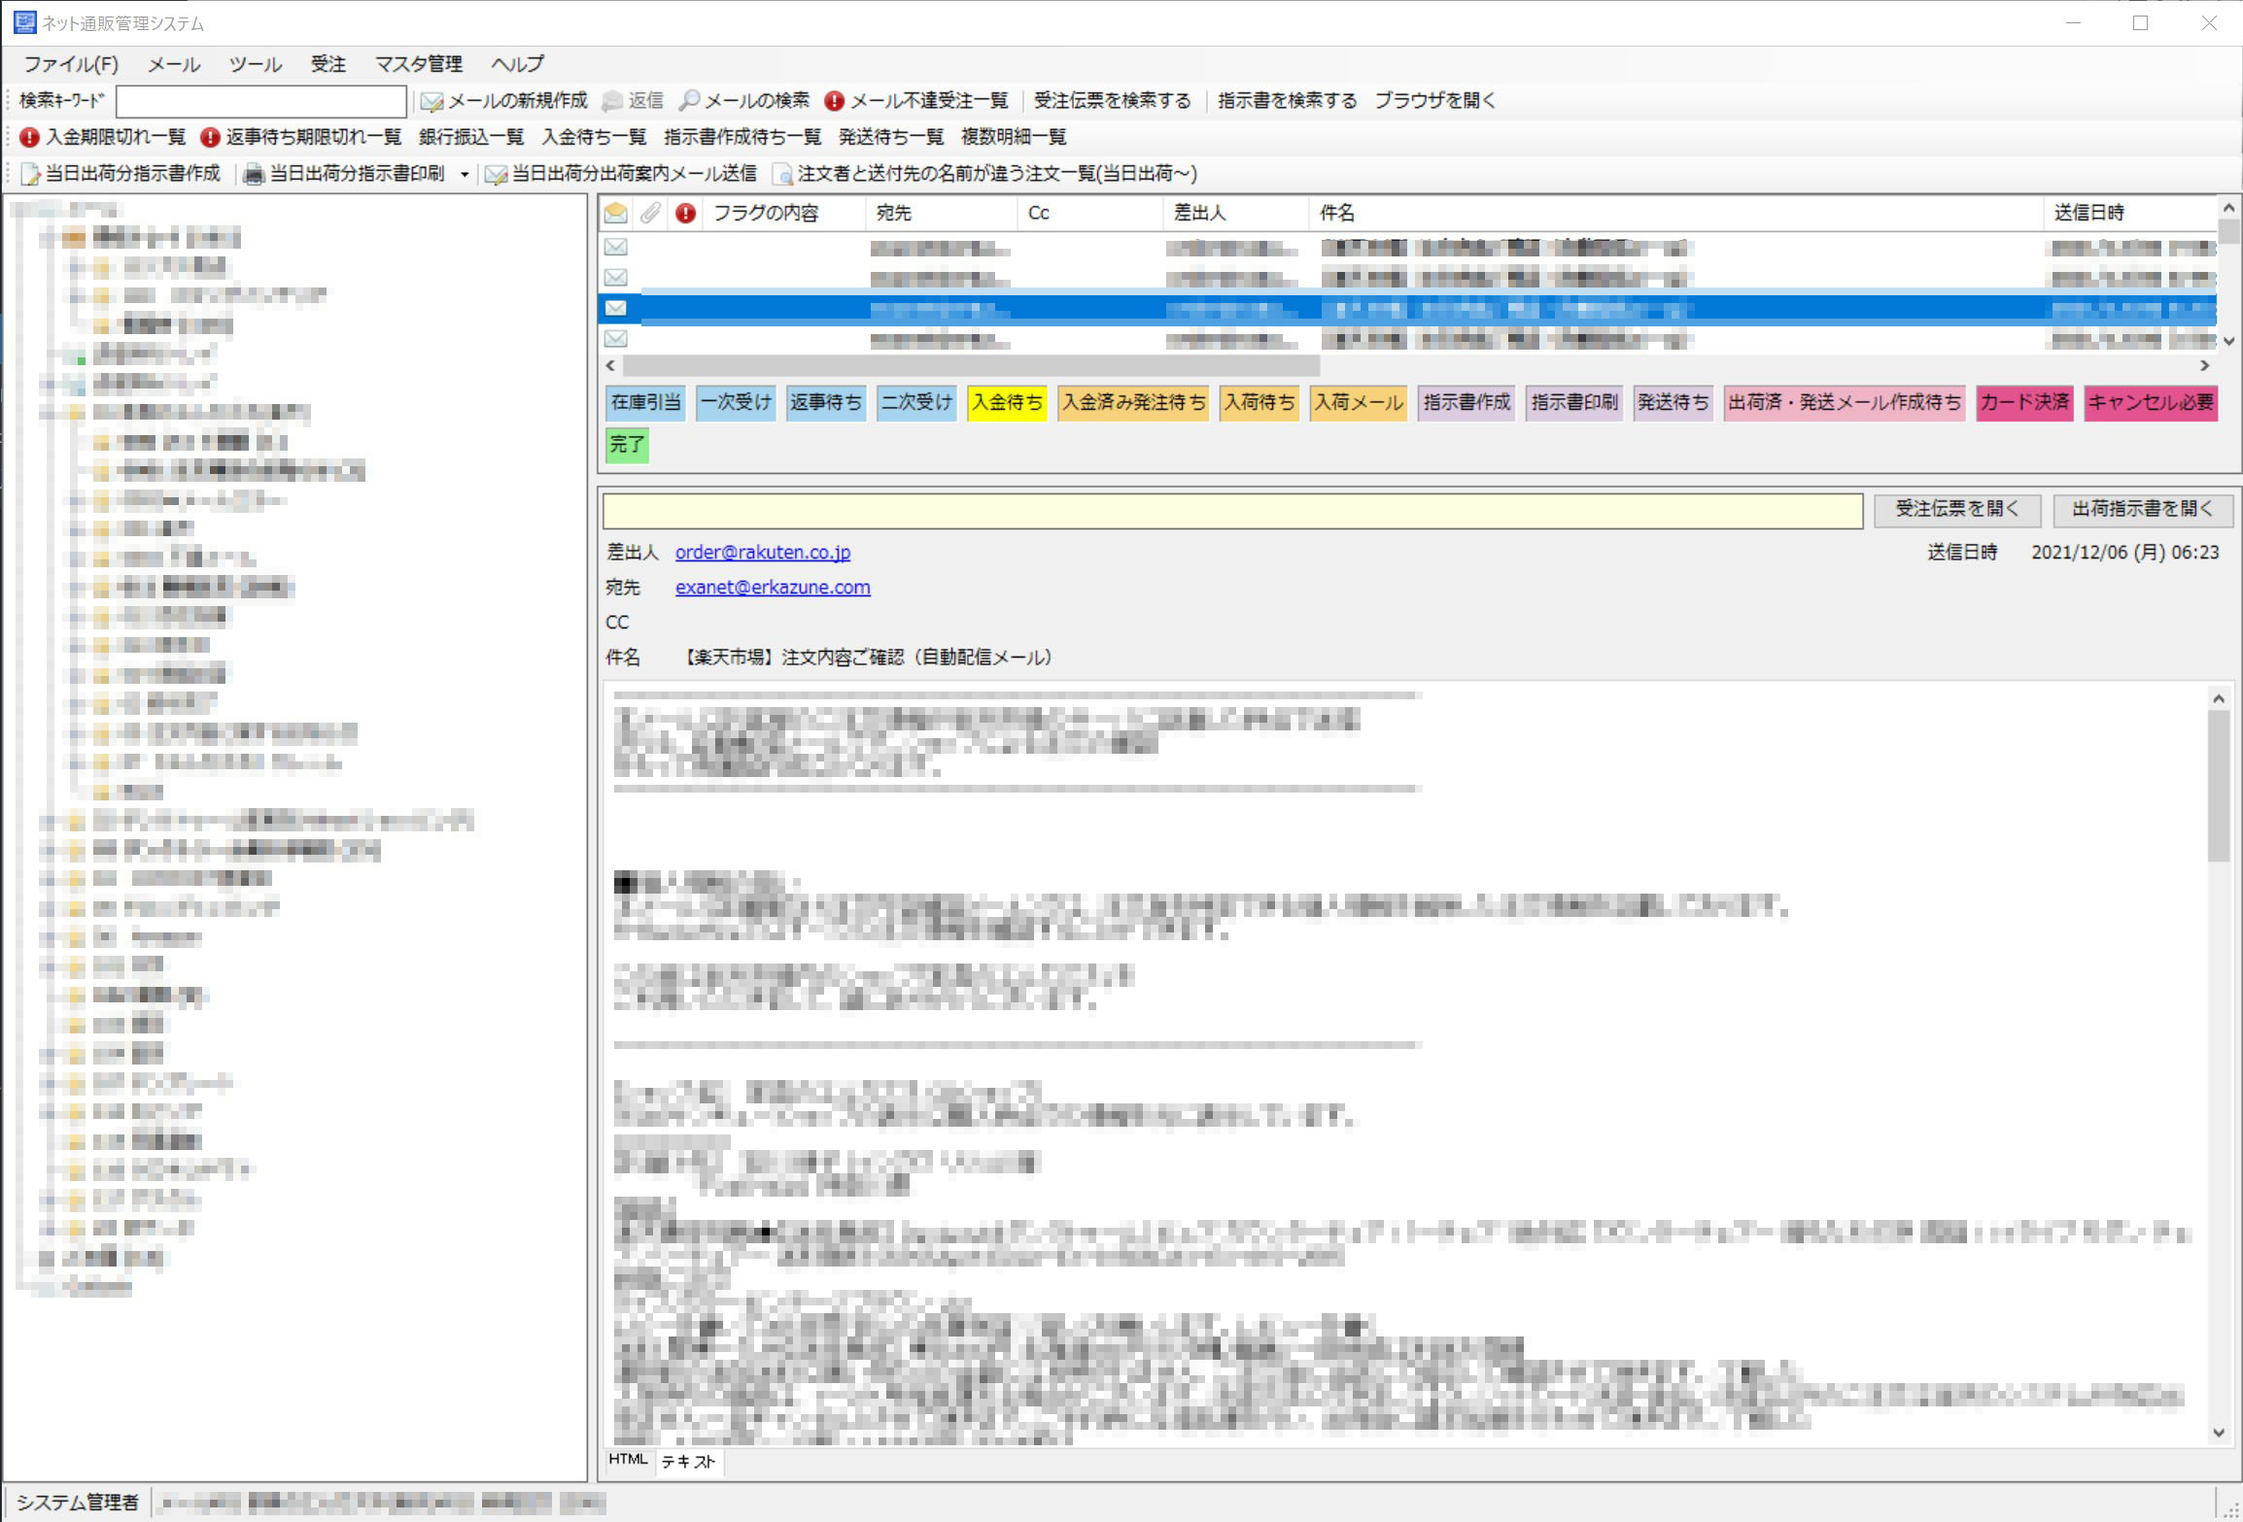
Task: Select the yellow 入金待ち status label
Action: tap(1007, 402)
